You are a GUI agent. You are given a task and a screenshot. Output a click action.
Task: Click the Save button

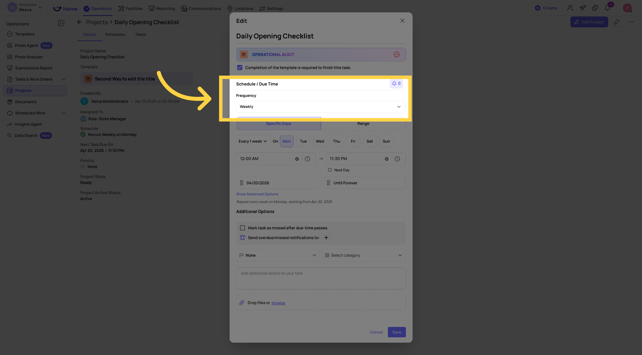(397, 332)
